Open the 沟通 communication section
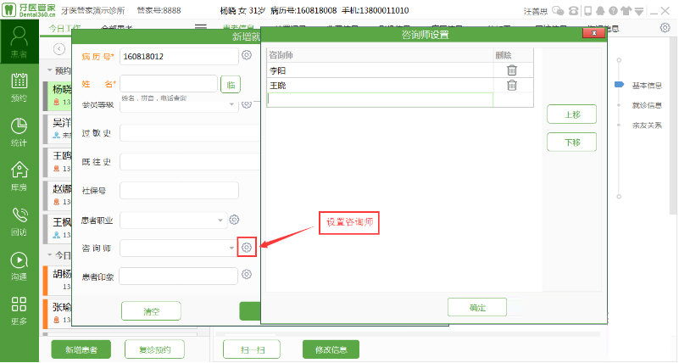The width and height of the screenshot is (679, 363). tap(19, 265)
